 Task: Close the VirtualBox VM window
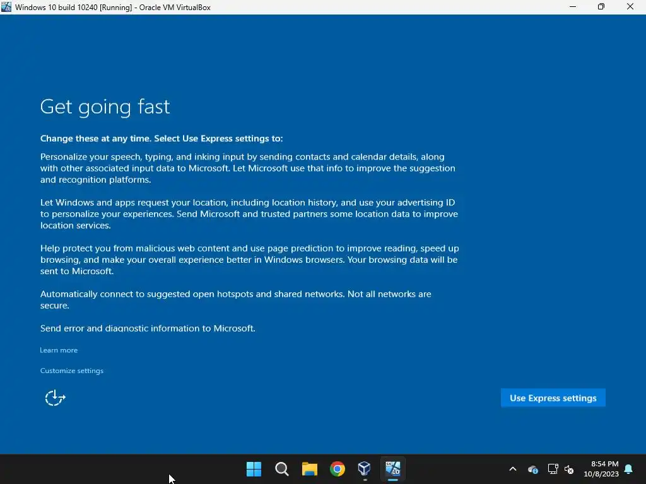(x=630, y=7)
